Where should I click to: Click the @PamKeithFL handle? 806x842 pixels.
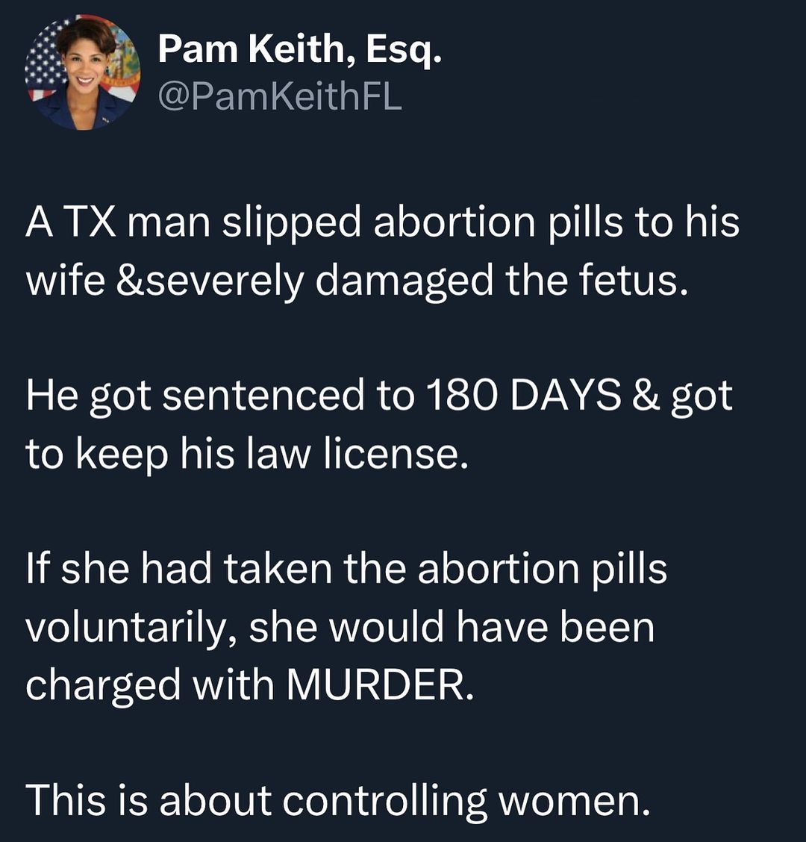(x=280, y=97)
